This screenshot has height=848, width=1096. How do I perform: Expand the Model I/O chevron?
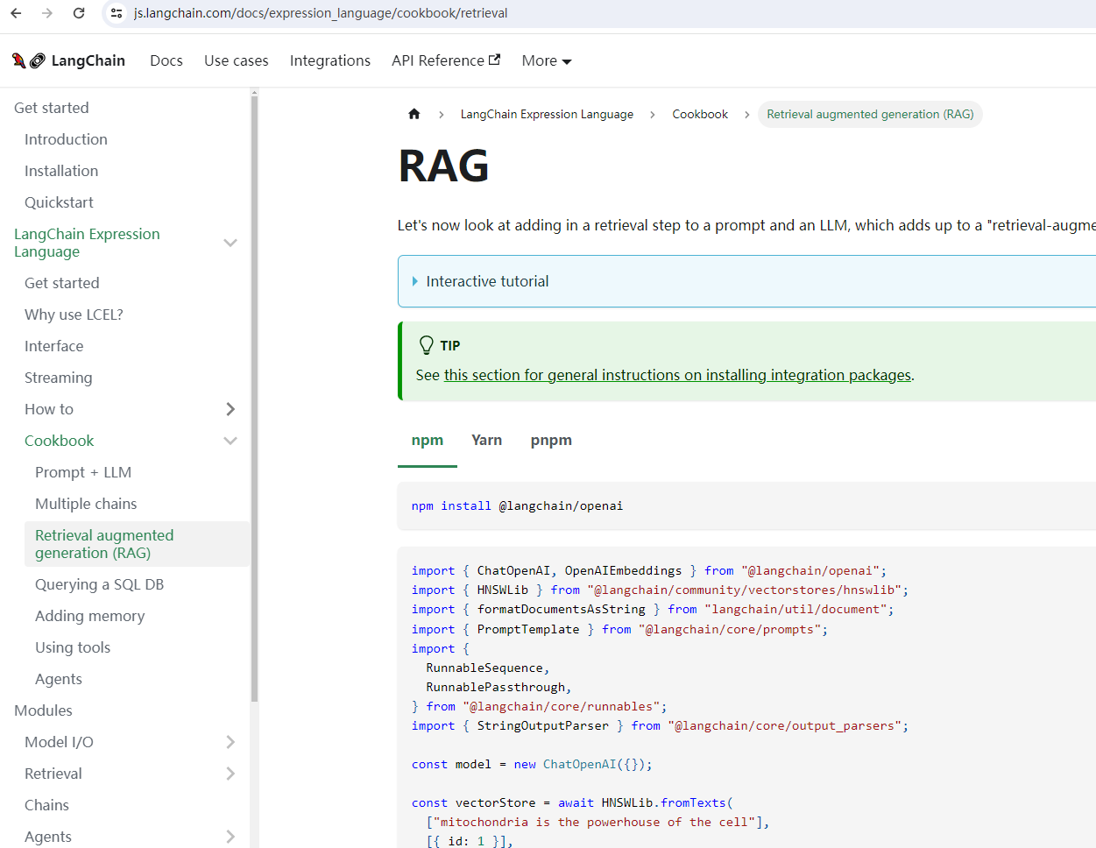coord(230,742)
